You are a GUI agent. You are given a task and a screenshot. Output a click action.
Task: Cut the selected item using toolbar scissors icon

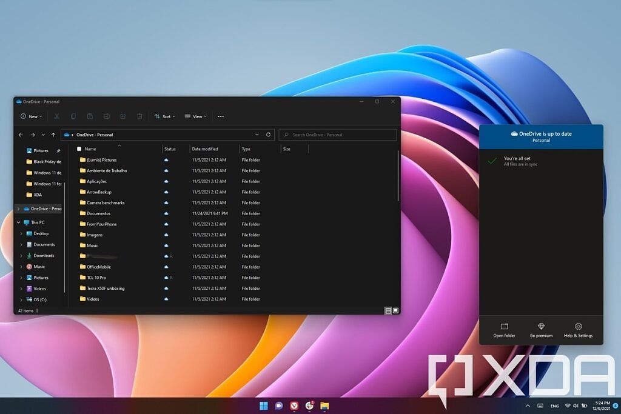[56, 116]
